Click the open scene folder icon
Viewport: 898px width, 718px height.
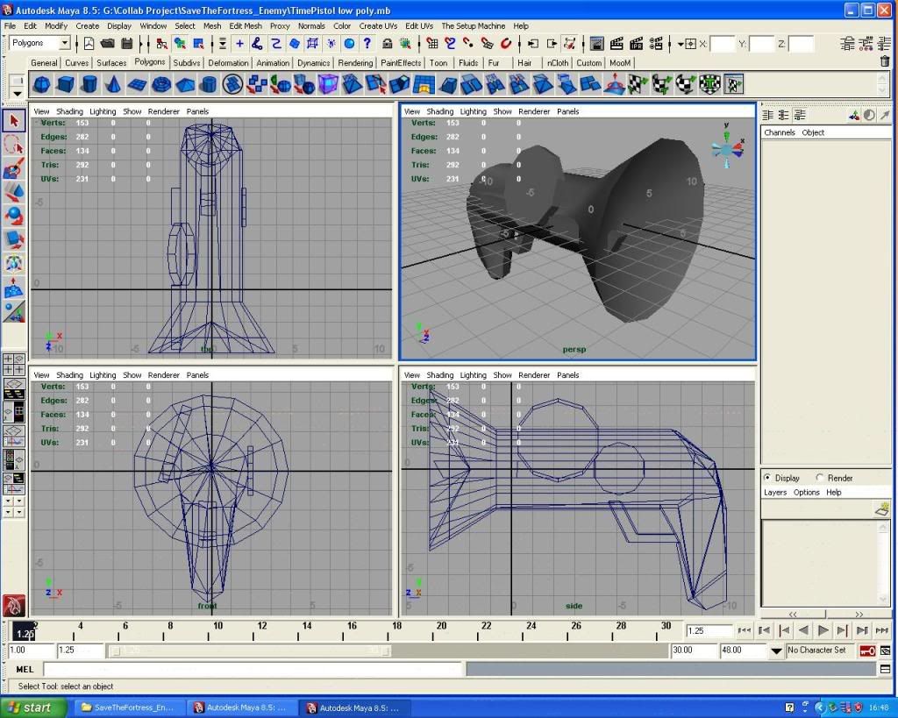pyautogui.click(x=107, y=44)
